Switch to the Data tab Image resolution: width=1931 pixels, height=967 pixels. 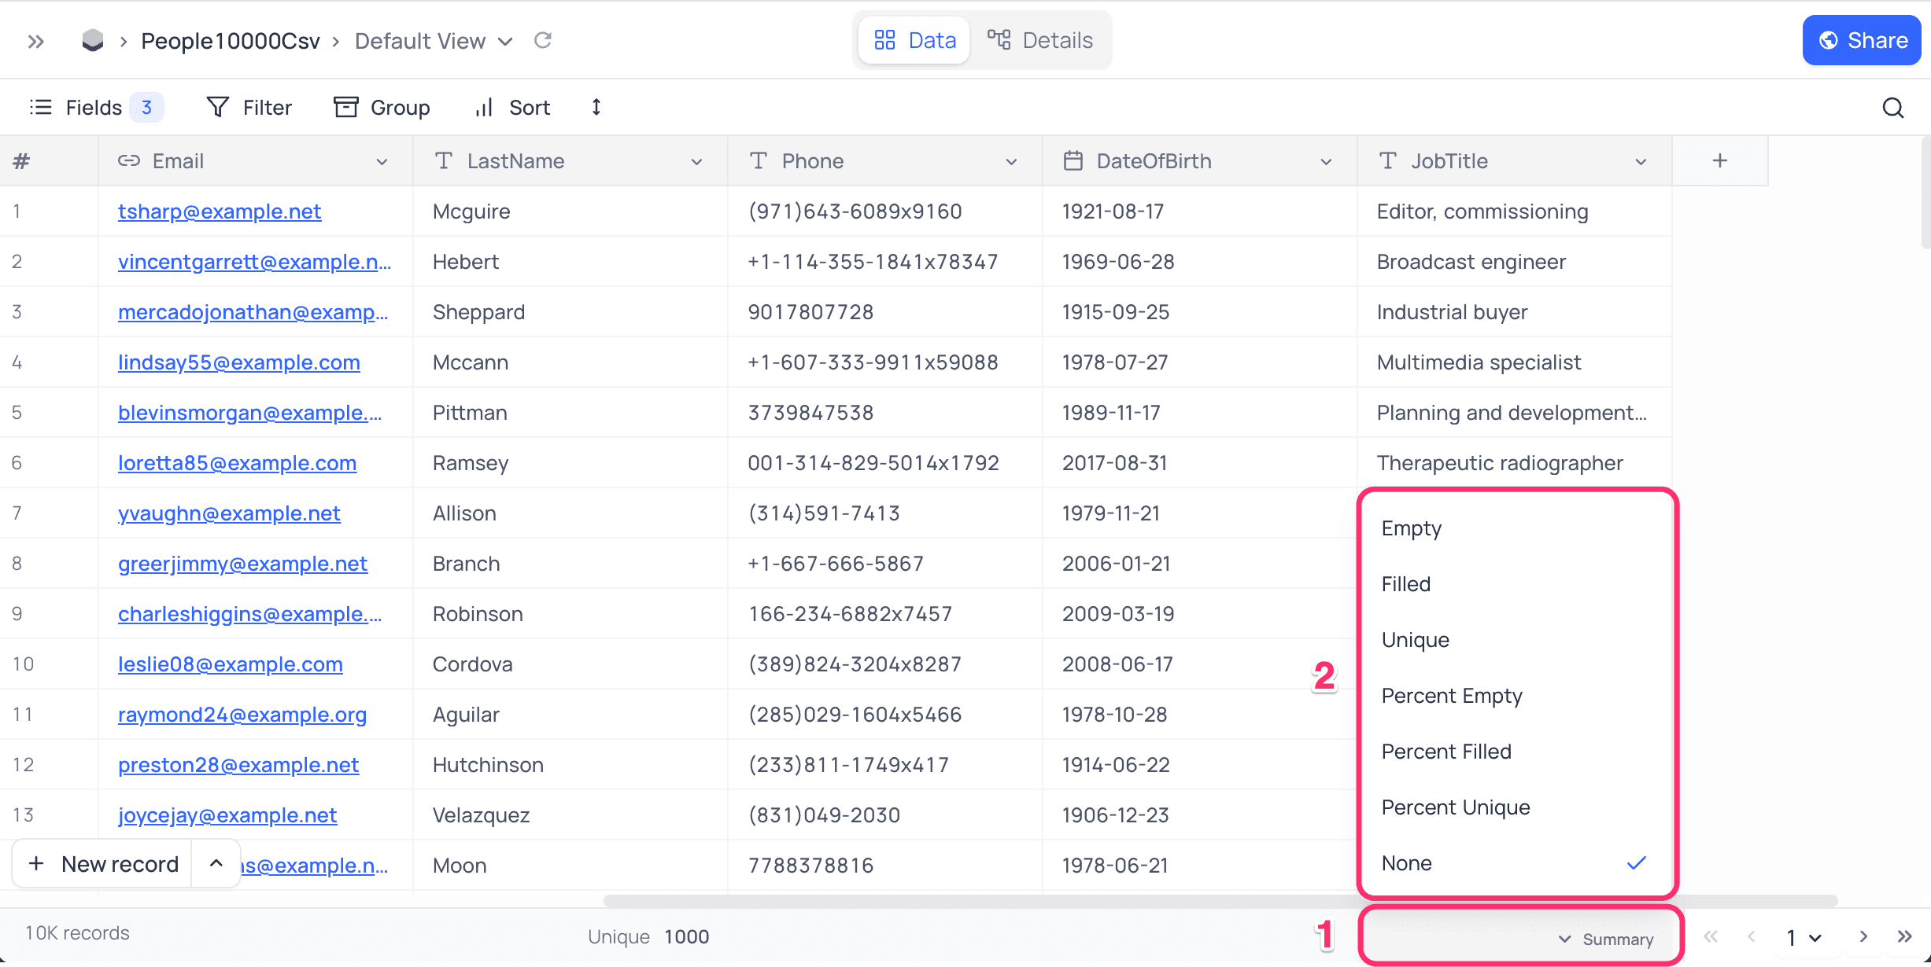[x=914, y=40]
